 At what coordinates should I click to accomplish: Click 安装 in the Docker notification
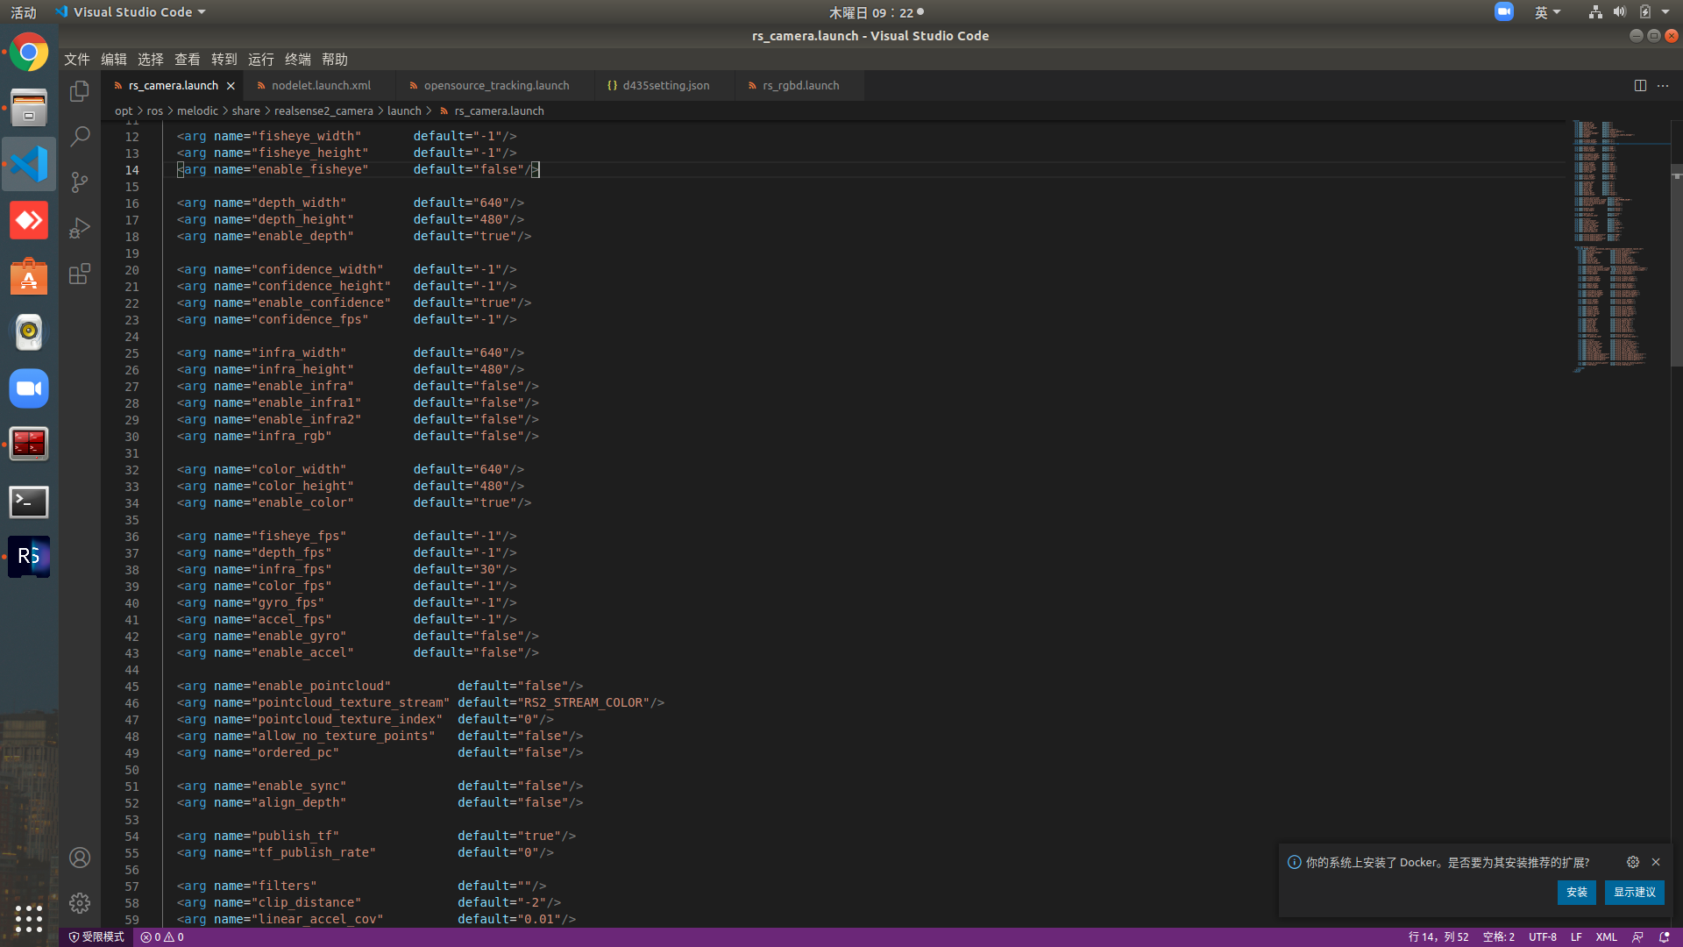(x=1575, y=892)
